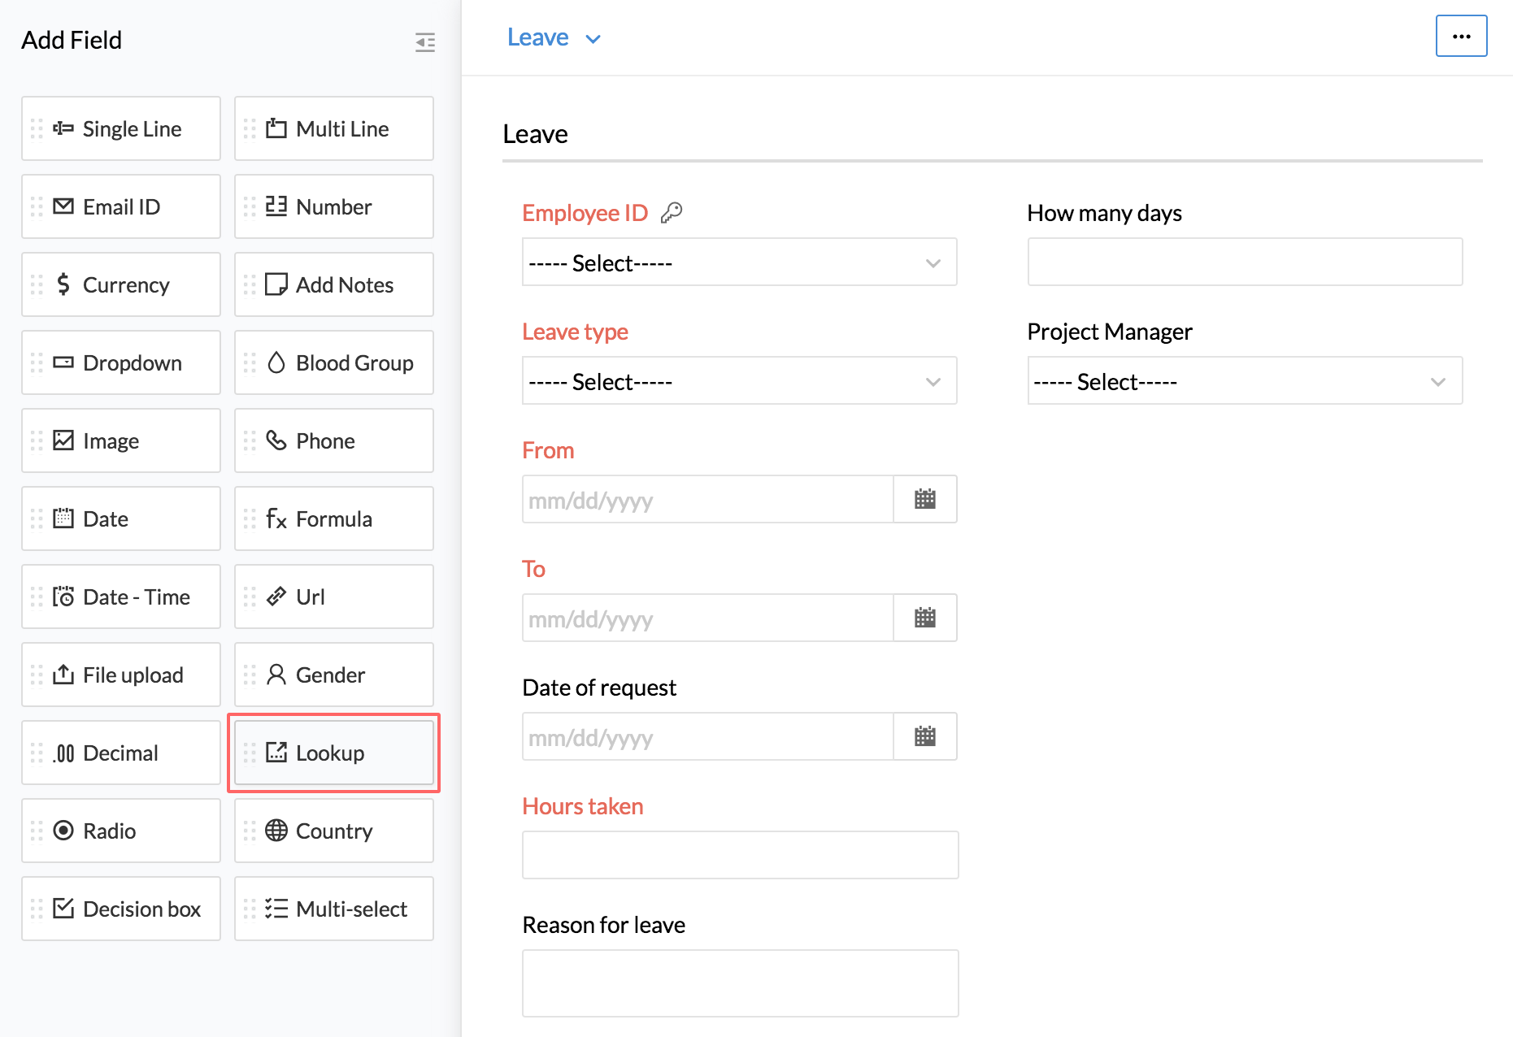This screenshot has width=1513, height=1037.
Task: Select the Formula field type
Action: [333, 518]
